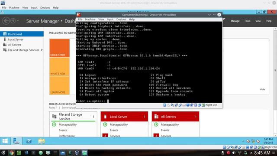Click the KDE panel clock showing 8:45 AM
Image resolution: width=277 pixels, height=156 pixels.
click(x=262, y=153)
